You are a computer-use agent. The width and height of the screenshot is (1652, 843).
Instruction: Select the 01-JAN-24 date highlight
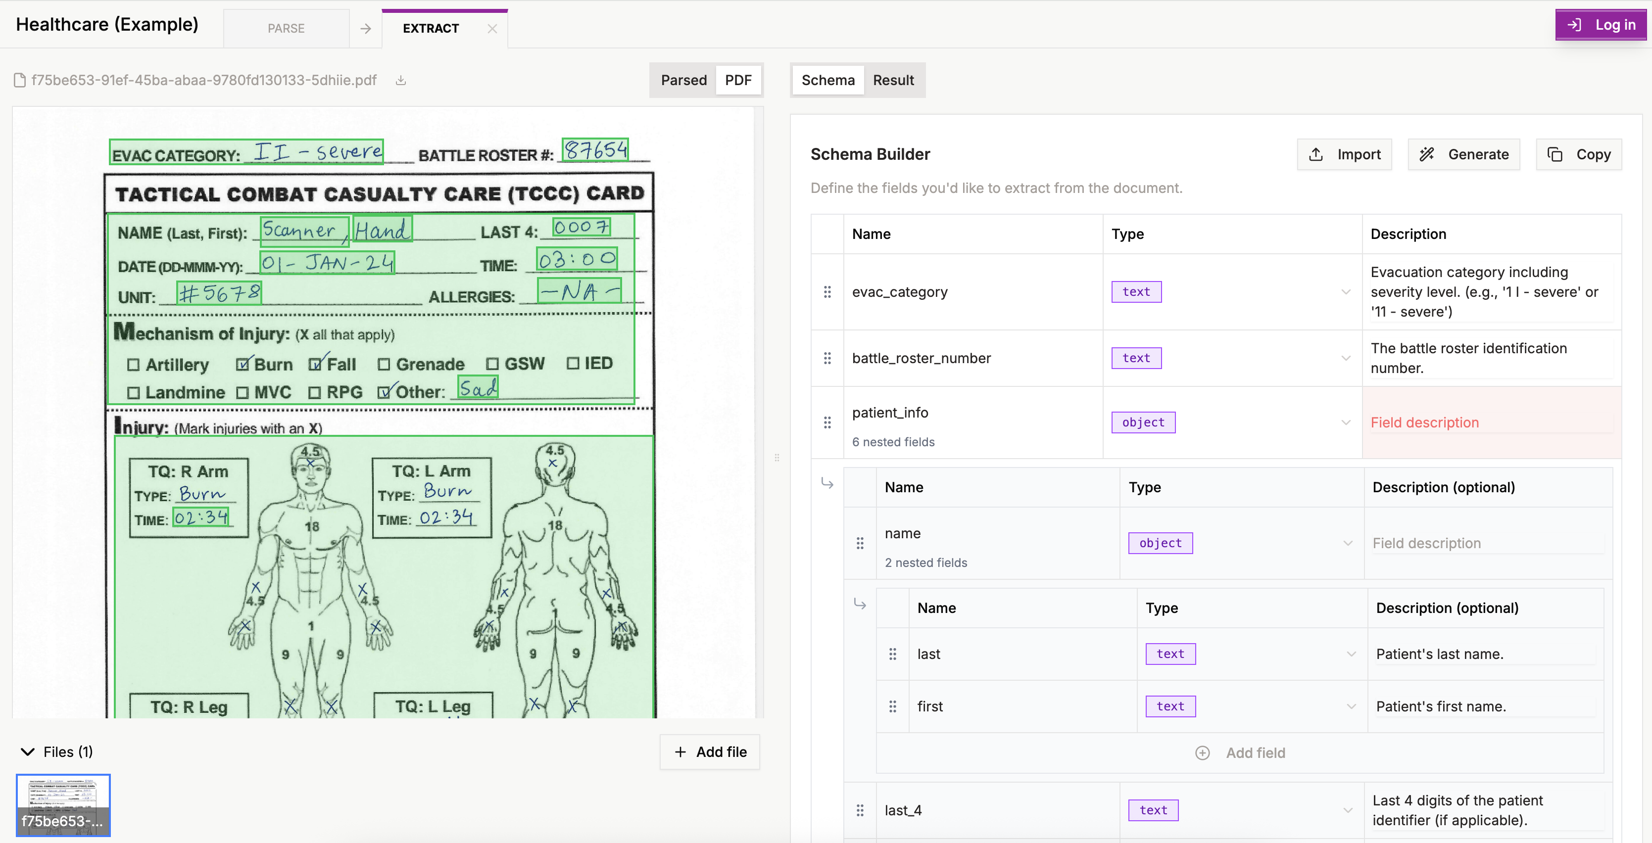pos(327,262)
